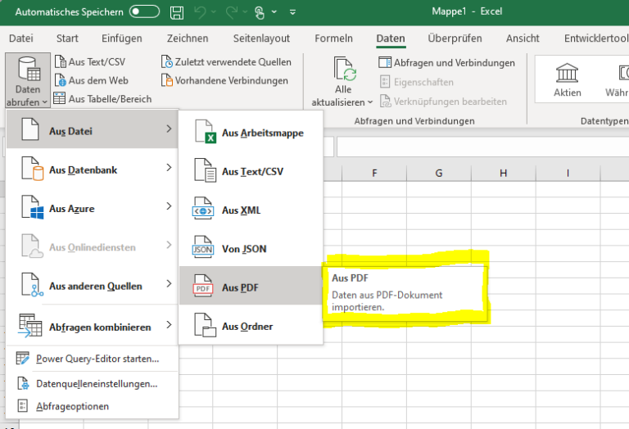Click the Aus anderen Quellen icon
This screenshot has width=629, height=429.
click(x=32, y=285)
